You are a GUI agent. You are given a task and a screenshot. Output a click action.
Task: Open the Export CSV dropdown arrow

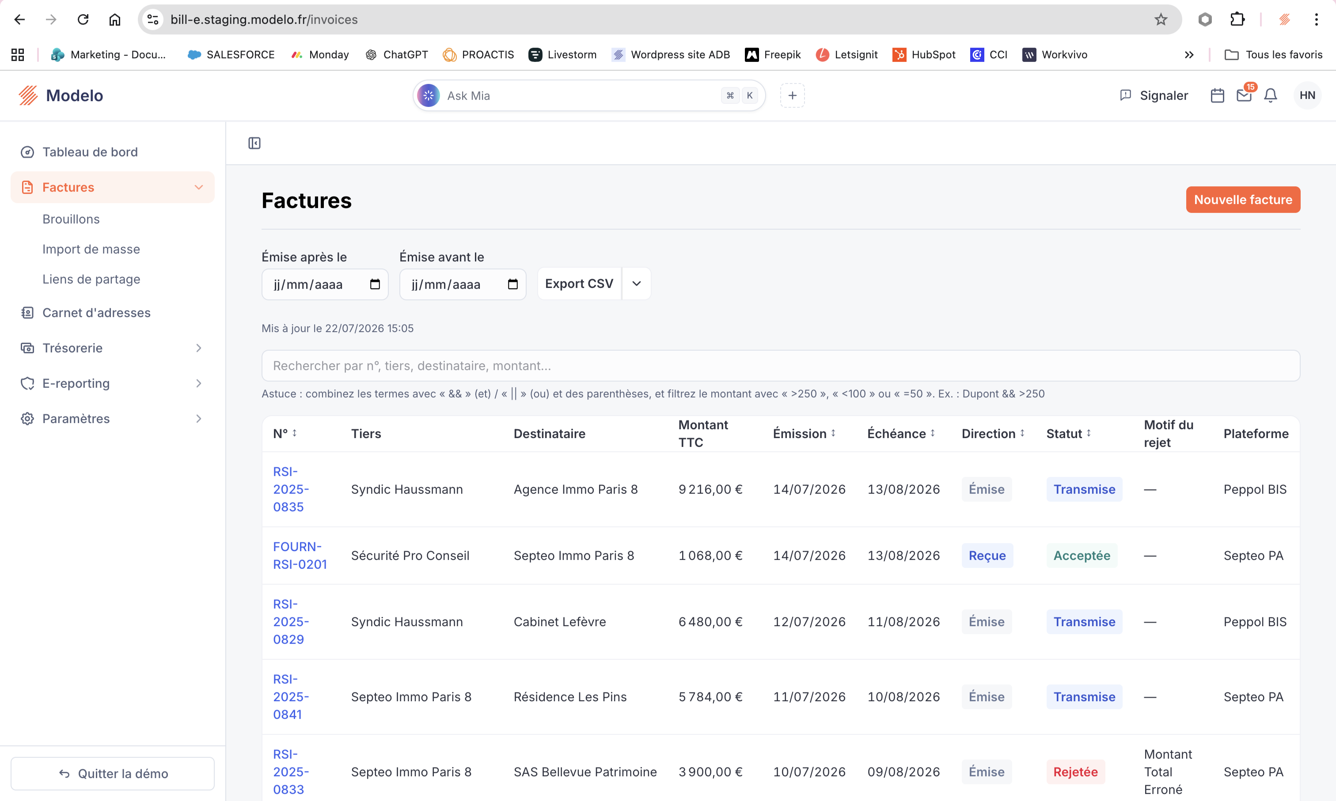click(637, 284)
